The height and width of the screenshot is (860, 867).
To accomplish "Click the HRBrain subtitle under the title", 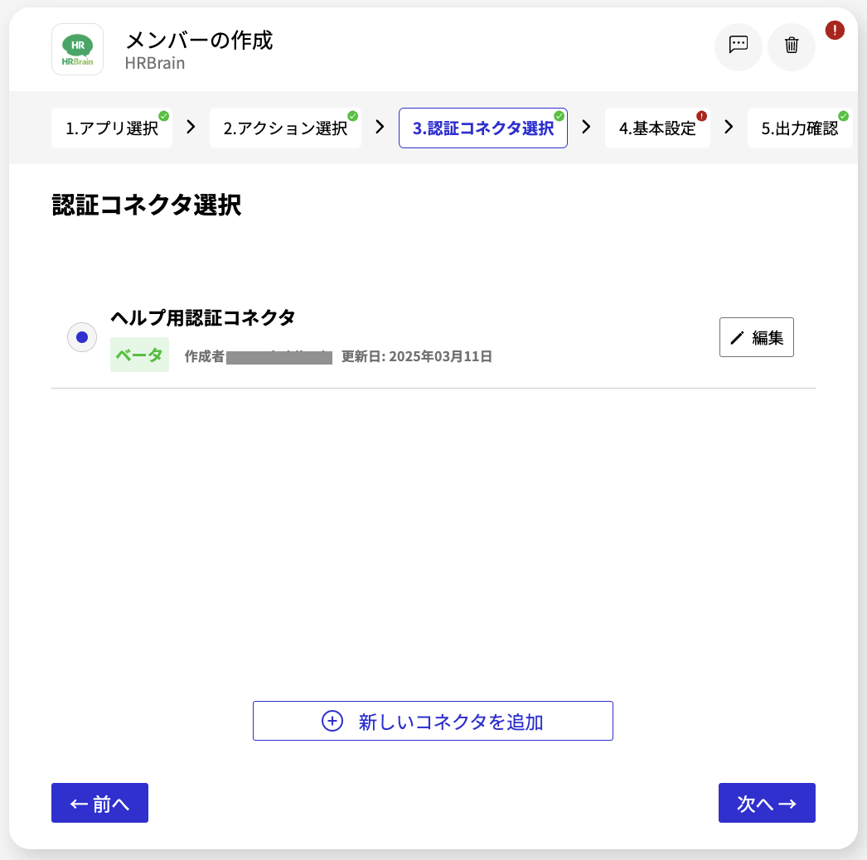I will pos(155,64).
